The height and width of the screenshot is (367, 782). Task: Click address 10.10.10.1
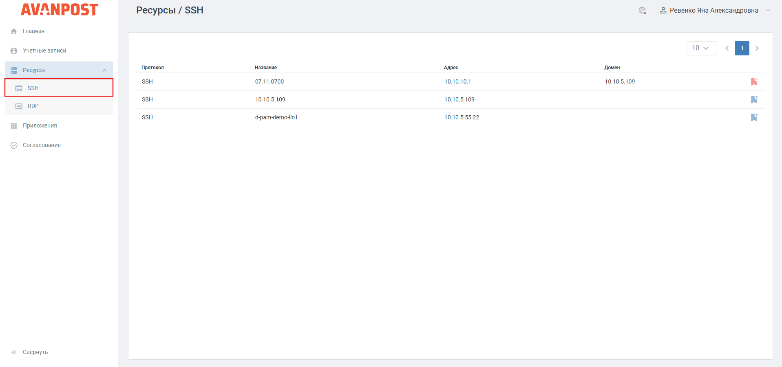point(457,81)
